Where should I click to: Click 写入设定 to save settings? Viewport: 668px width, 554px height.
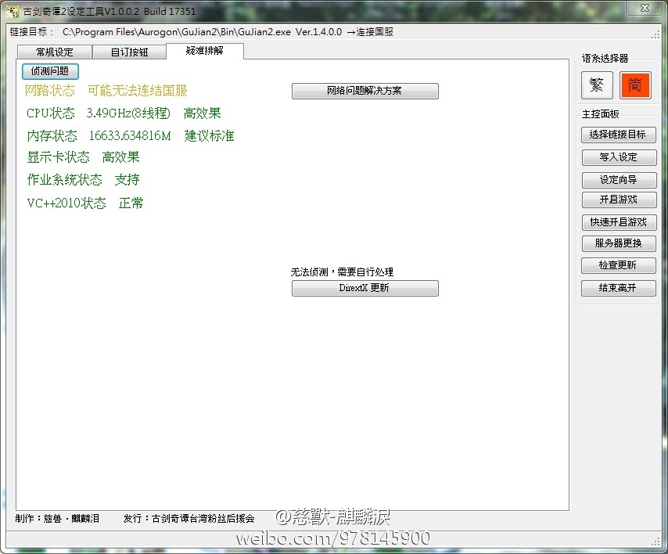click(618, 157)
